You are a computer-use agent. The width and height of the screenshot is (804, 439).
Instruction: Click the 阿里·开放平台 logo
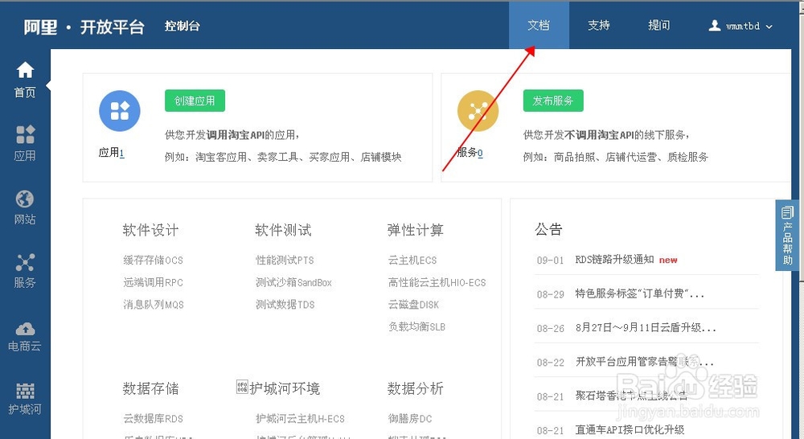click(84, 27)
